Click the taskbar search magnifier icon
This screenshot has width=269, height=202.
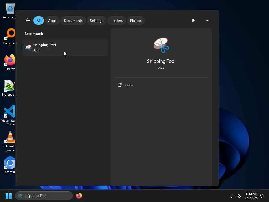(20, 196)
